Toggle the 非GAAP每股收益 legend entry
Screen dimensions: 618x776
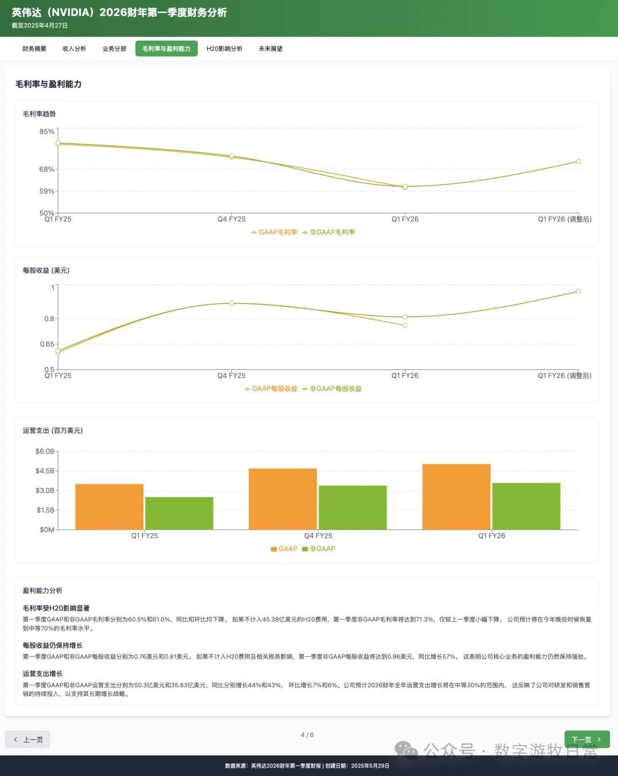332,389
